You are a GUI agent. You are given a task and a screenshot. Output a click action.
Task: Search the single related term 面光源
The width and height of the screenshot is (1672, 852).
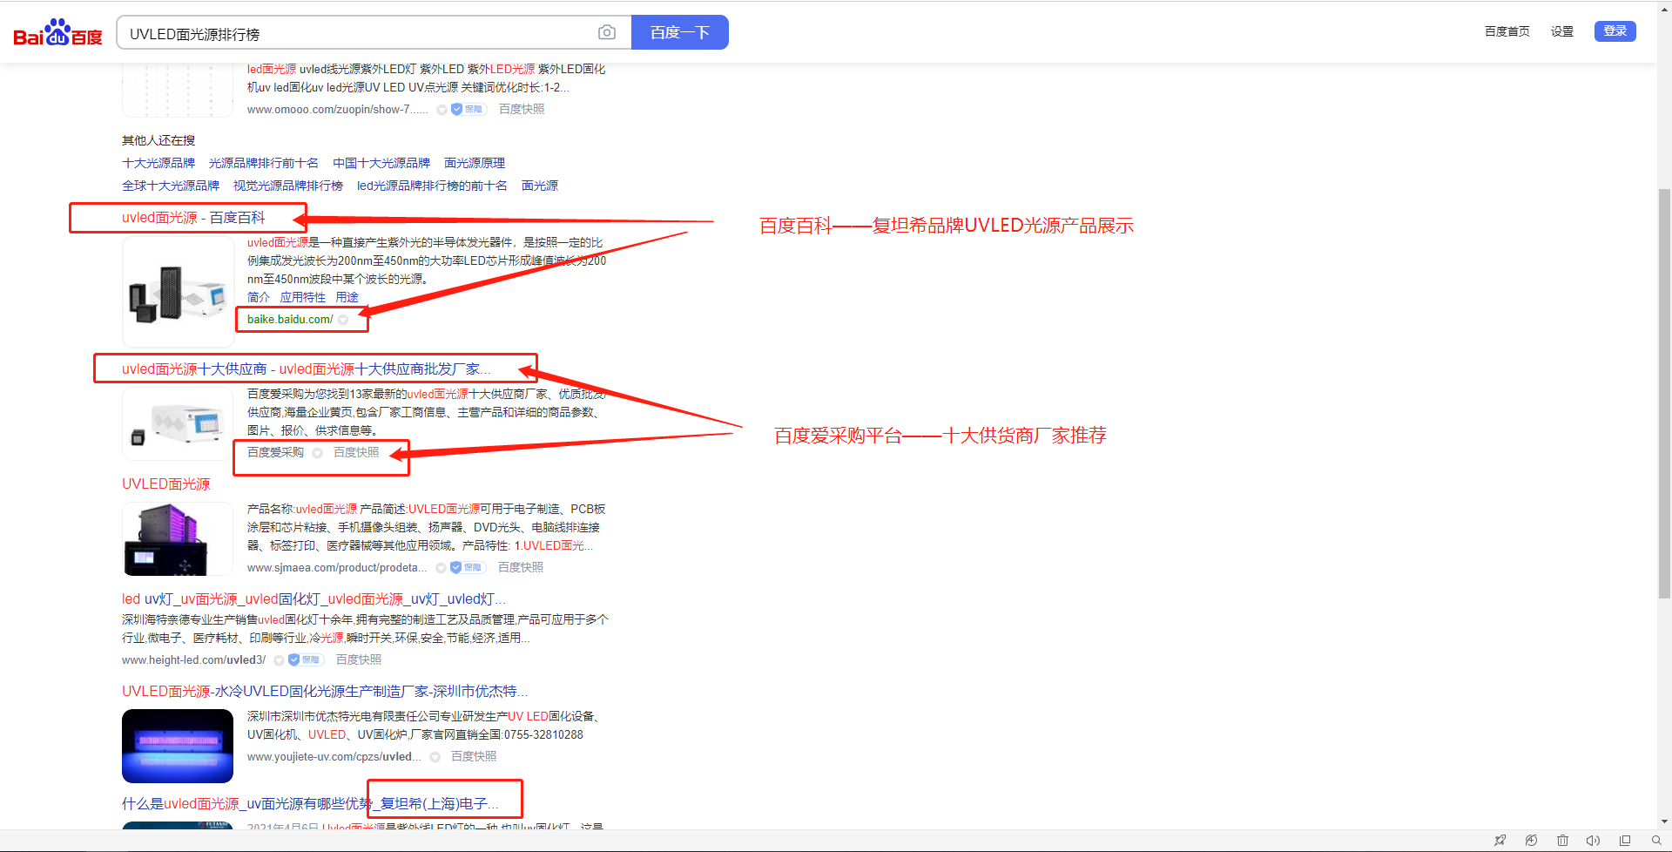[539, 186]
